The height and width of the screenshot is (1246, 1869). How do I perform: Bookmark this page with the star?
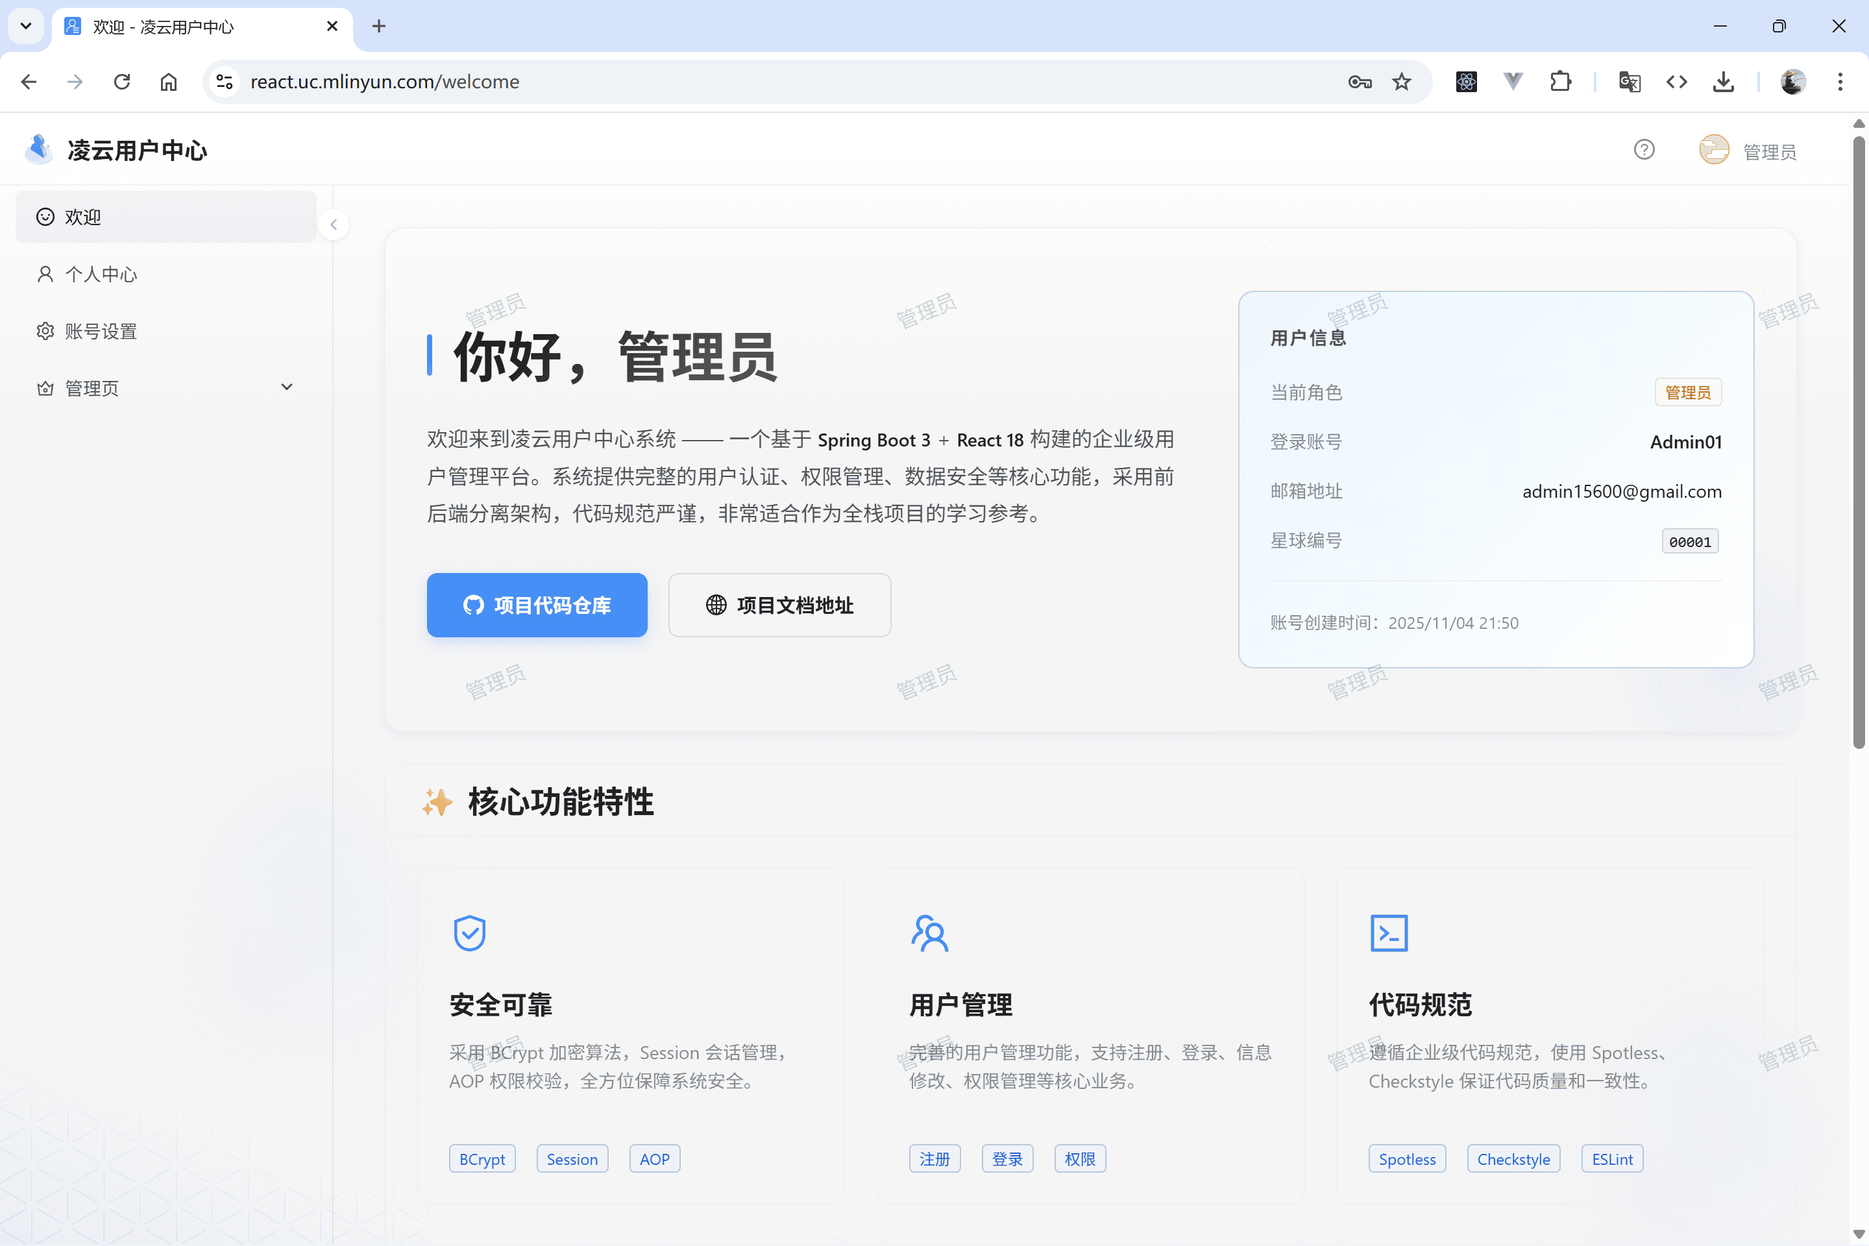(1402, 82)
